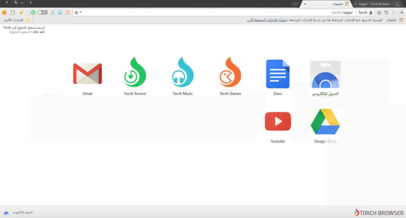406x218 pixels.
Task: Close the تطبيقات tab
Action: tap(305, 4)
